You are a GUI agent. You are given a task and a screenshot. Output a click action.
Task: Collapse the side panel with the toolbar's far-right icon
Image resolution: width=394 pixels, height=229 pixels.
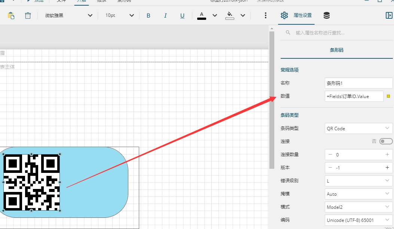tap(389, 15)
